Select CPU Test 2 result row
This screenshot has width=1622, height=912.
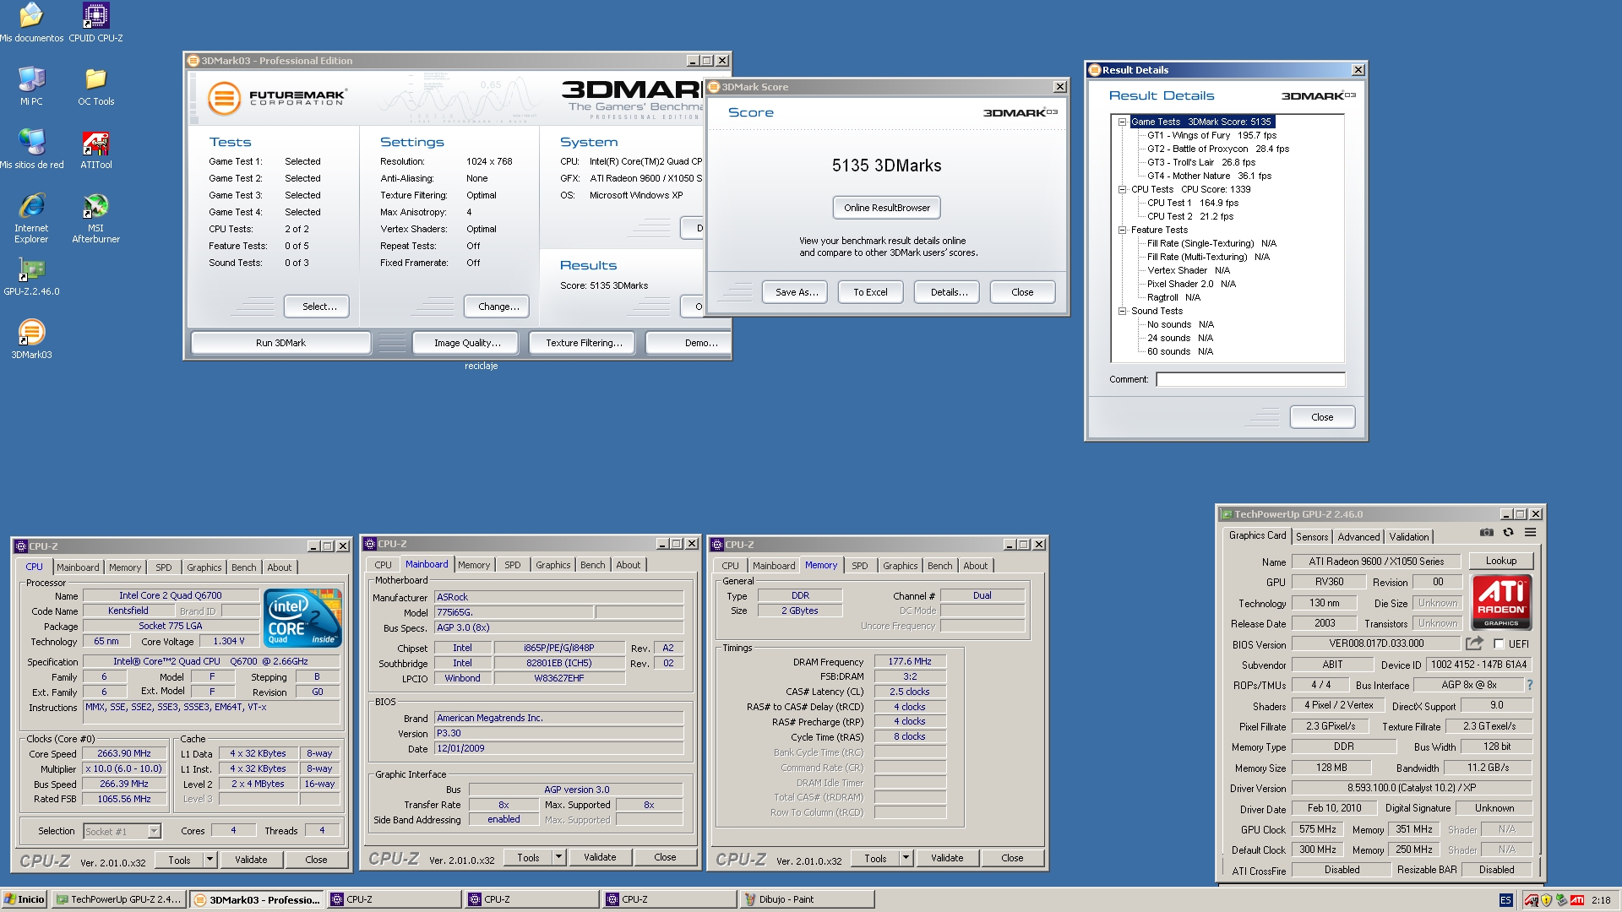(x=1190, y=216)
